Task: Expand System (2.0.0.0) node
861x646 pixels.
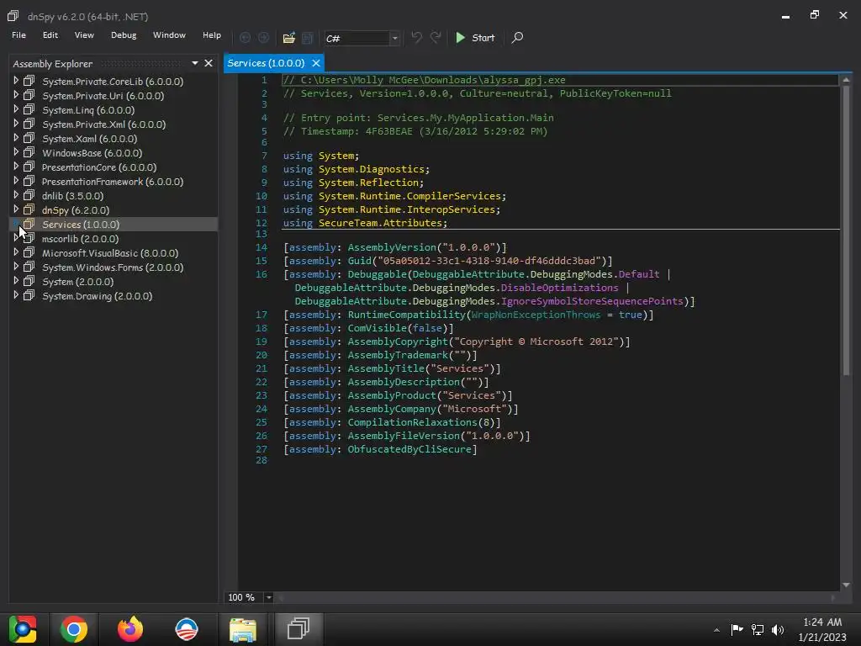Action: coord(16,281)
